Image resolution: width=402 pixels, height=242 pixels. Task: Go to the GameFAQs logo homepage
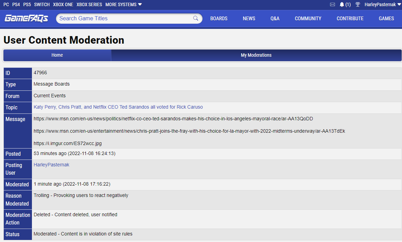tap(26, 19)
